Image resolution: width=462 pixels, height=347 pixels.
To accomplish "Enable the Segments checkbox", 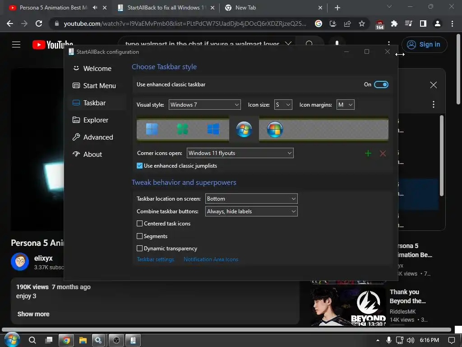I will coord(140,236).
